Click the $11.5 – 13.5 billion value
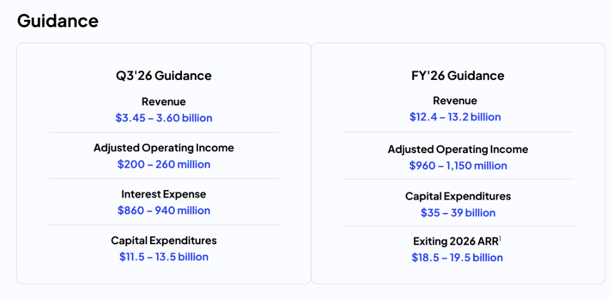 click(x=164, y=257)
